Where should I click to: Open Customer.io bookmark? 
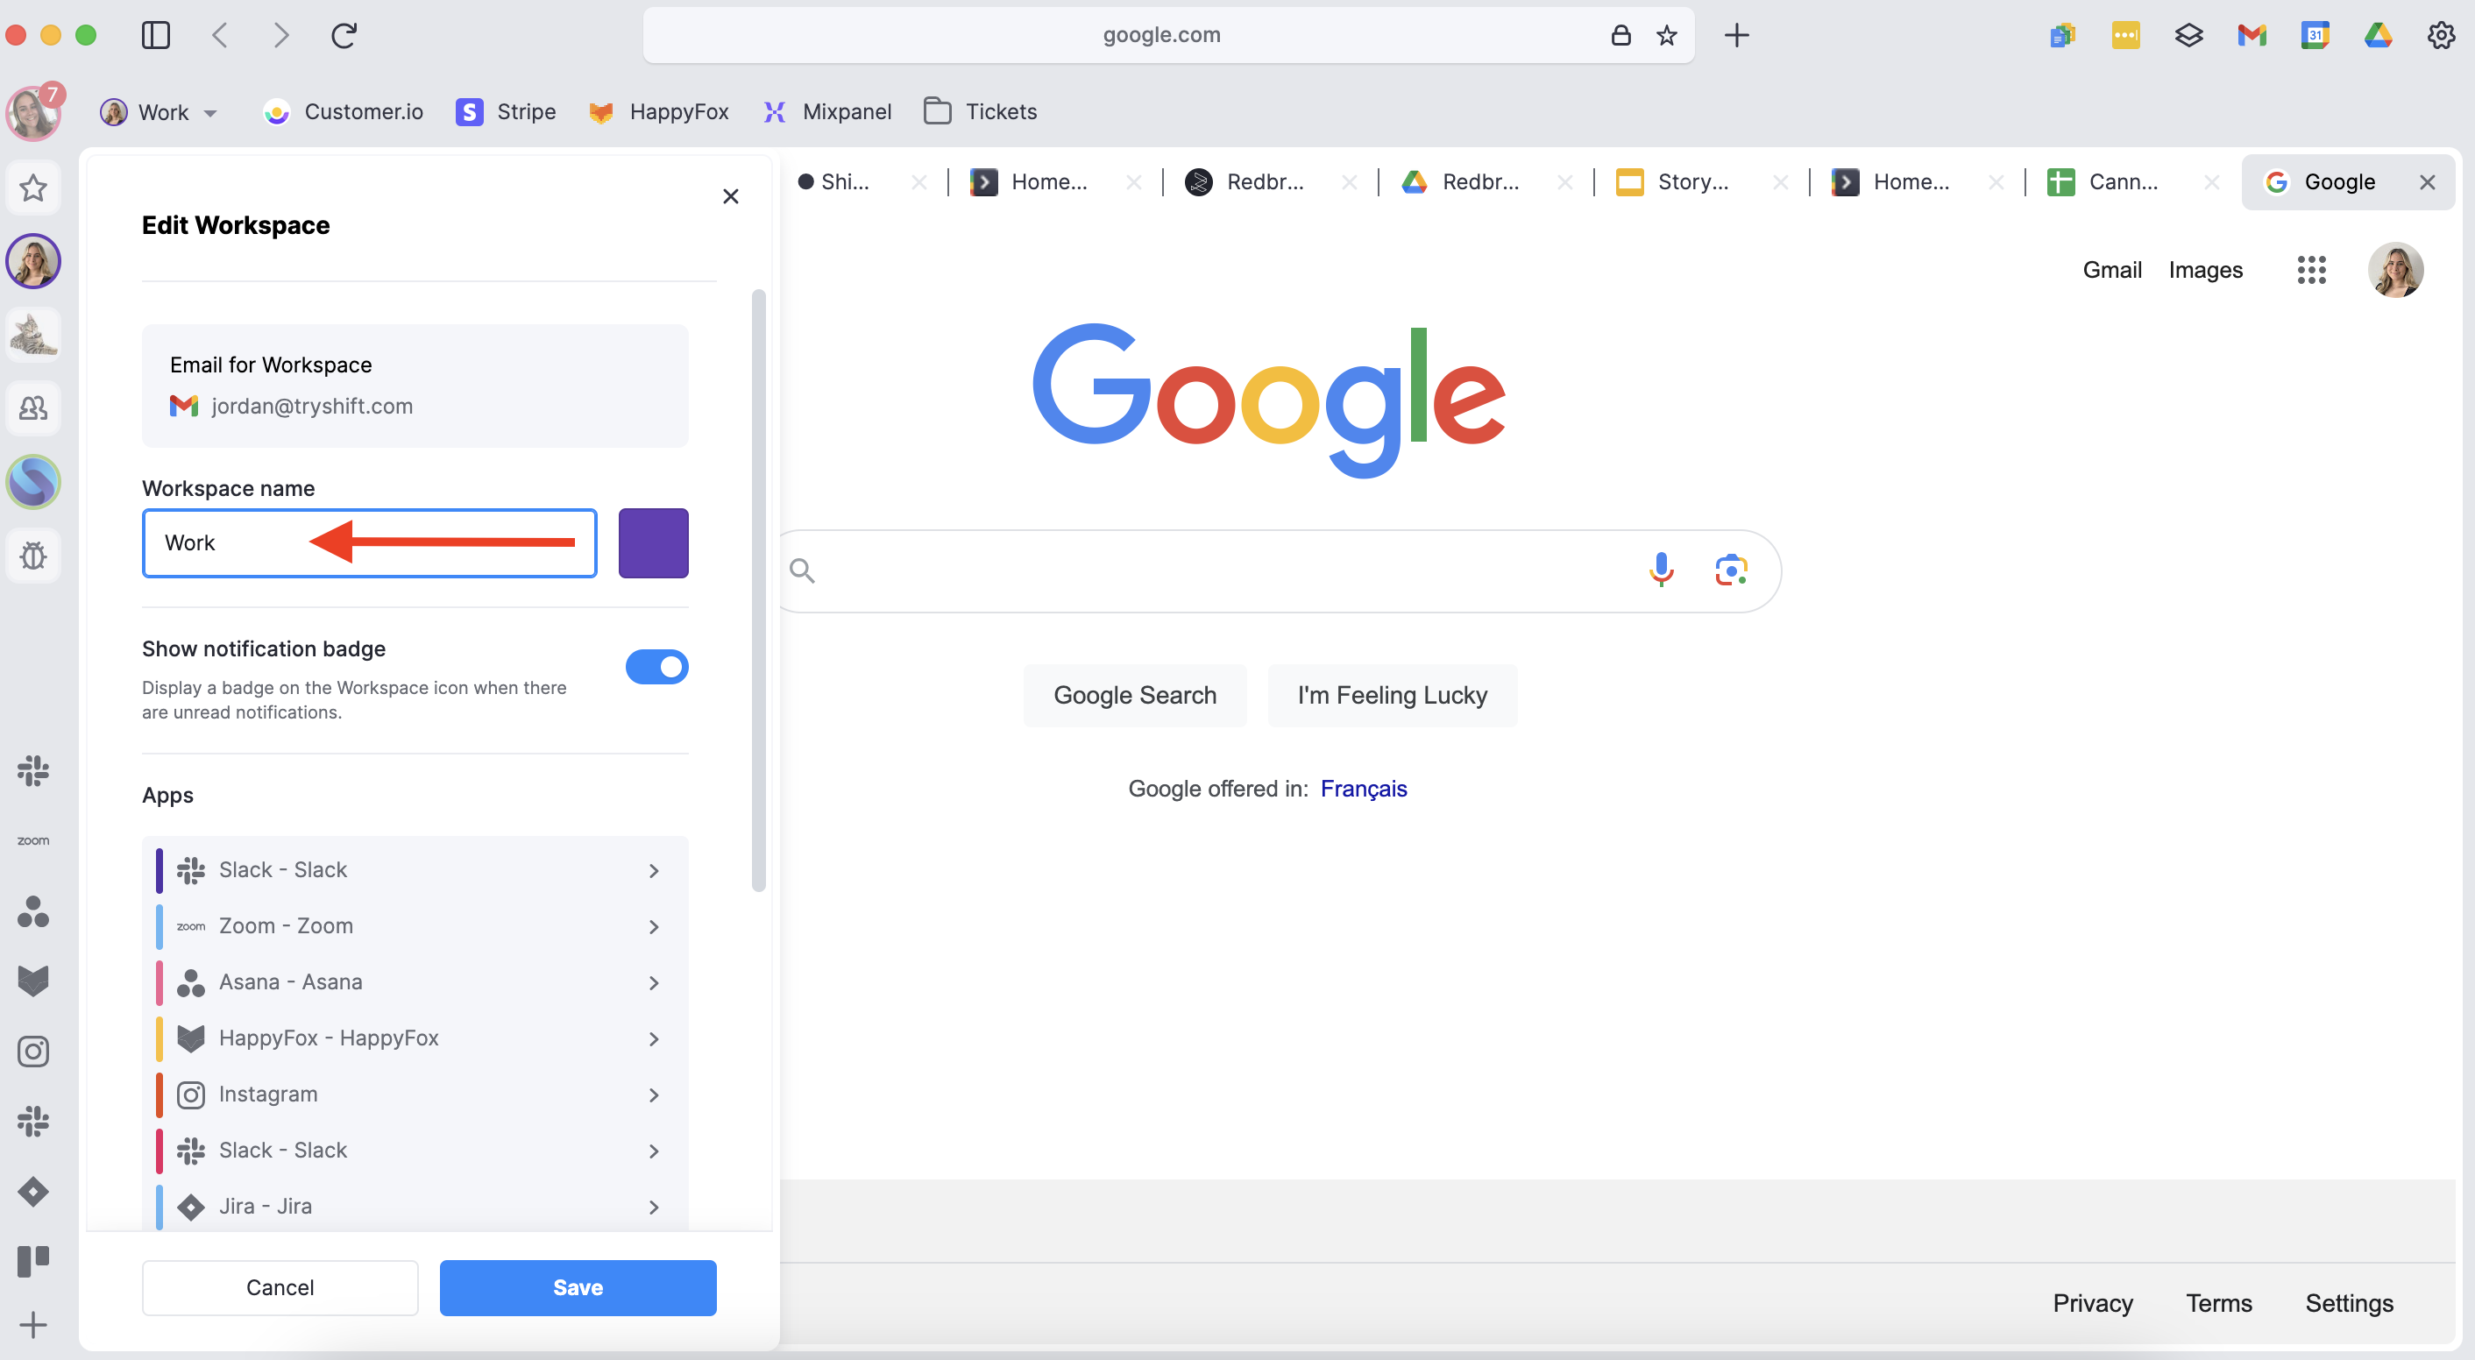pos(343,112)
